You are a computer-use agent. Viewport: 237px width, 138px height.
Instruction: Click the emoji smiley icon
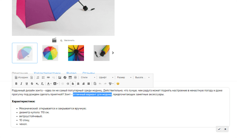118,83
